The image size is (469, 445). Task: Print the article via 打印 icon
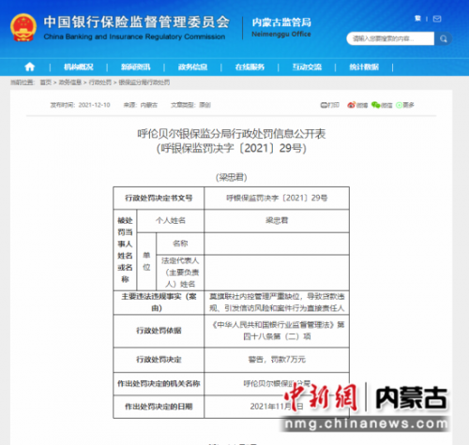tap(330, 105)
